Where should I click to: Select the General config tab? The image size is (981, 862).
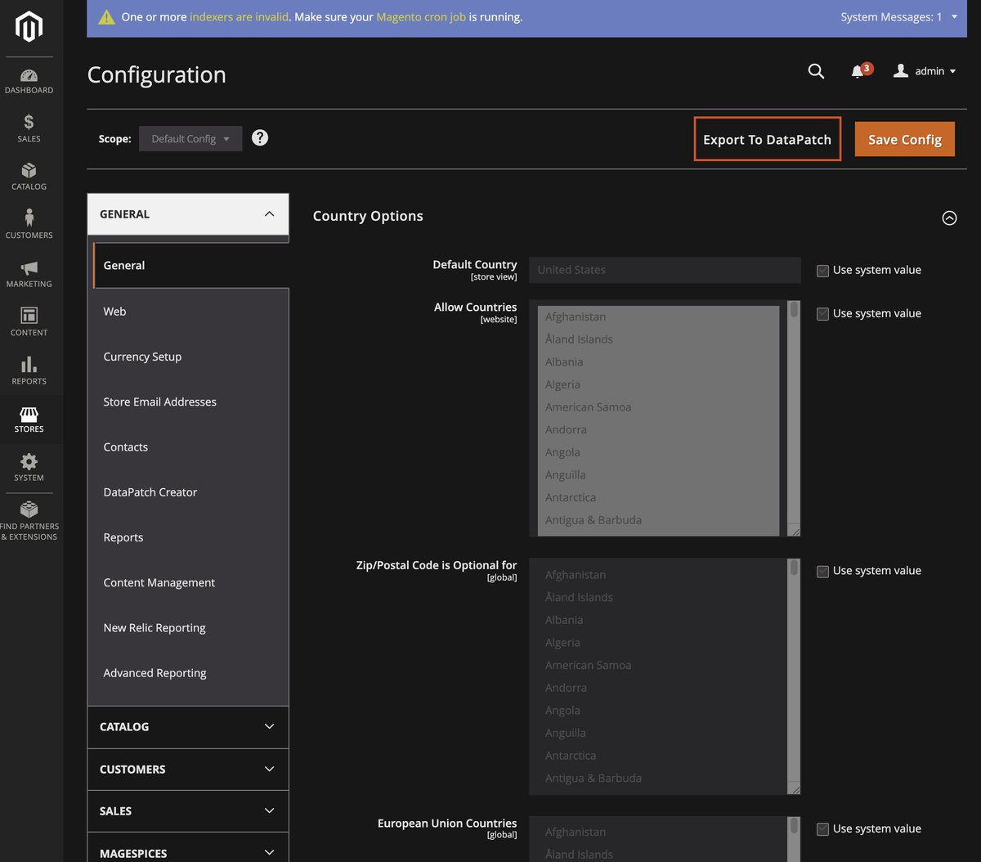(191, 265)
